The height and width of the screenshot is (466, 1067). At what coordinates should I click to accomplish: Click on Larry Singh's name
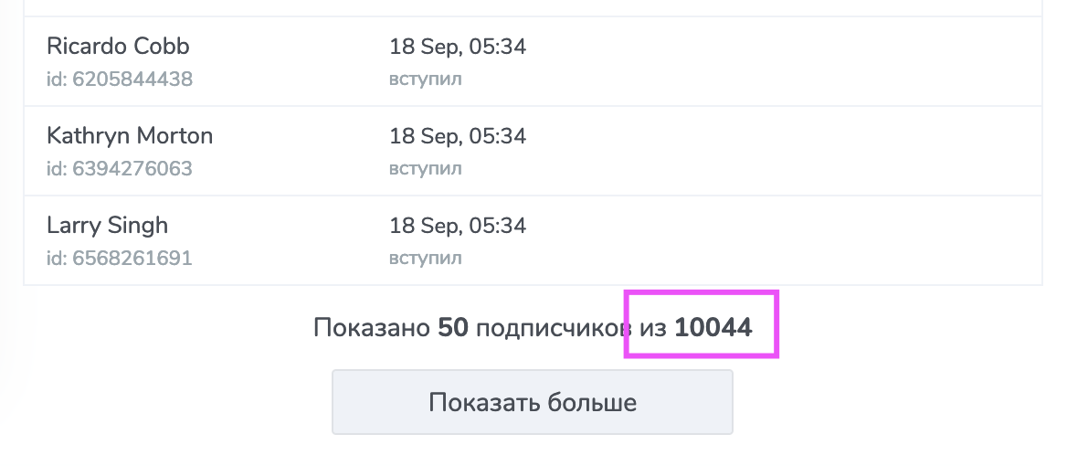(x=107, y=226)
